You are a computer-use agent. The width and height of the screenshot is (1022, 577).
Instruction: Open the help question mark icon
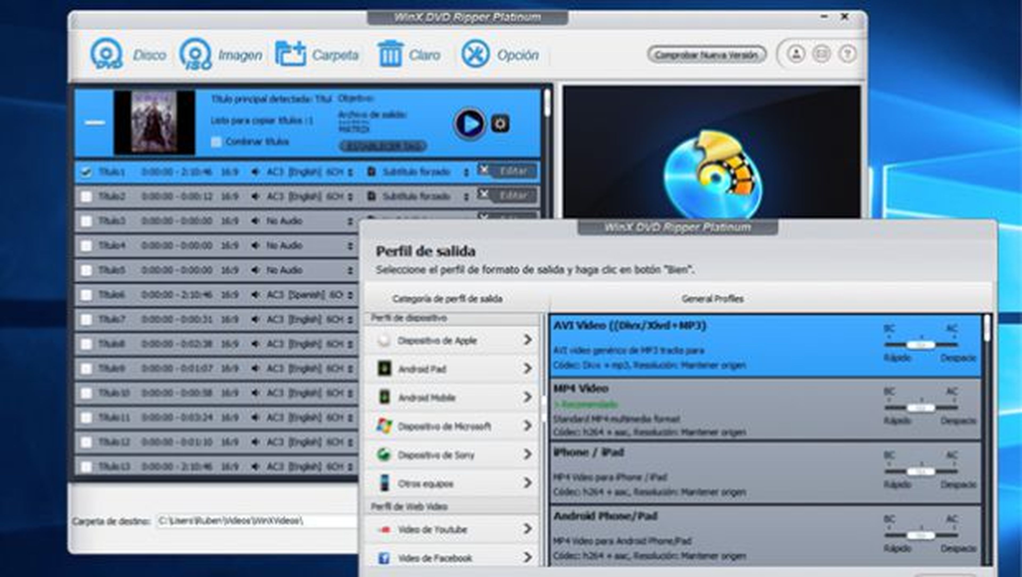pyautogui.click(x=847, y=54)
